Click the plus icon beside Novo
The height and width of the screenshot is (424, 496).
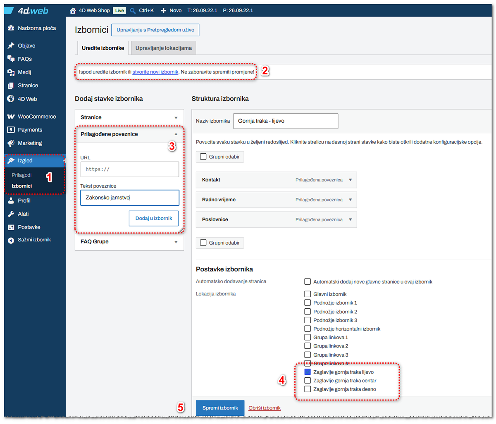(x=163, y=11)
